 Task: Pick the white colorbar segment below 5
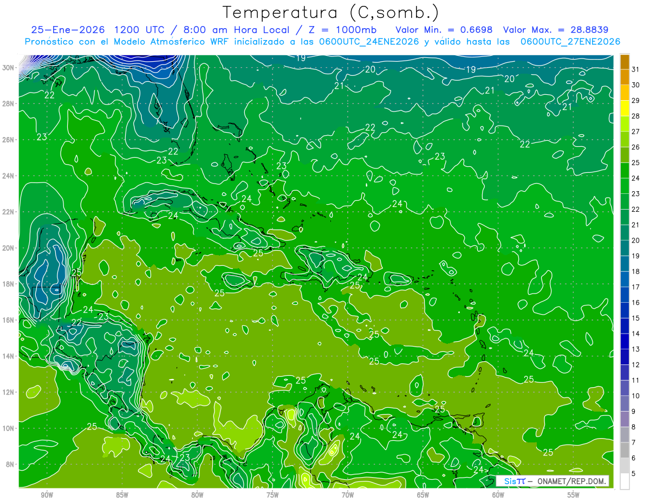[625, 481]
